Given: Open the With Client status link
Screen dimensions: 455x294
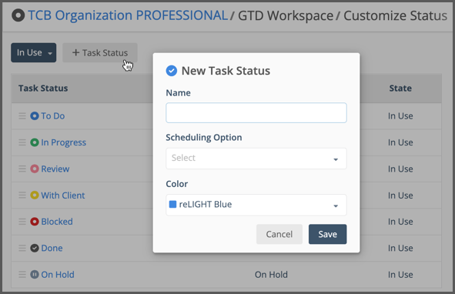Looking at the screenshot, I should pyautogui.click(x=63, y=195).
